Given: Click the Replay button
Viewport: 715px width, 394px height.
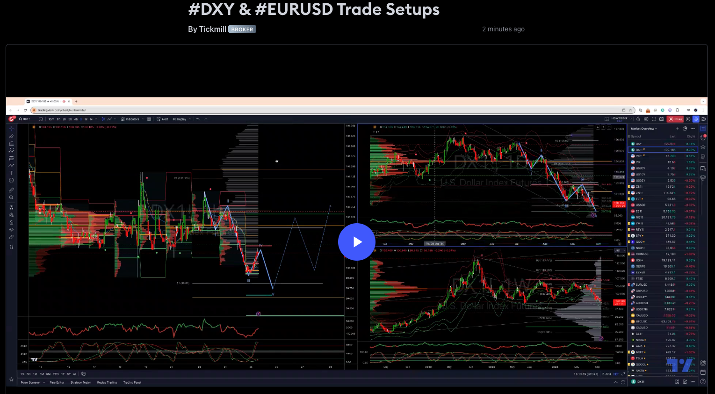Looking at the screenshot, I should 180,119.
